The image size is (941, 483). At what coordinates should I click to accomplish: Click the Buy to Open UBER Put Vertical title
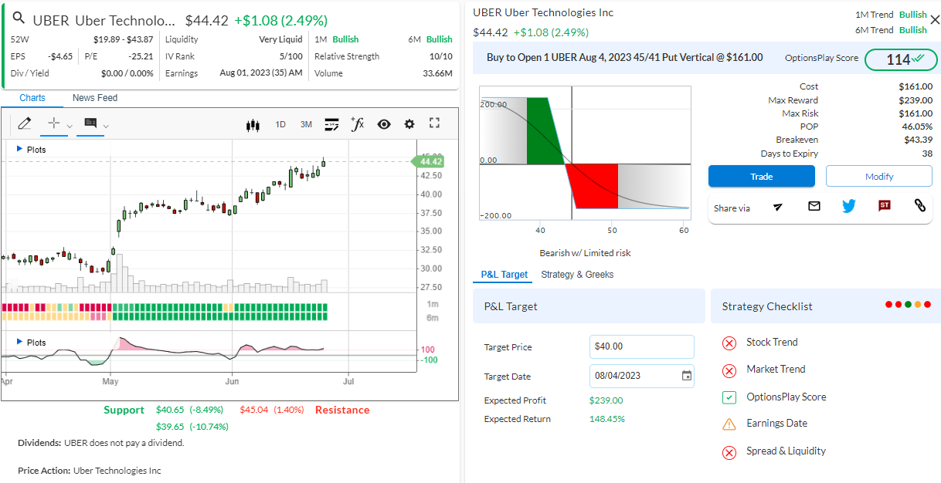[625, 58]
